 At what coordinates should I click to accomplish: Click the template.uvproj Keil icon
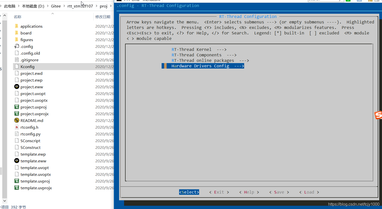(x=17, y=181)
